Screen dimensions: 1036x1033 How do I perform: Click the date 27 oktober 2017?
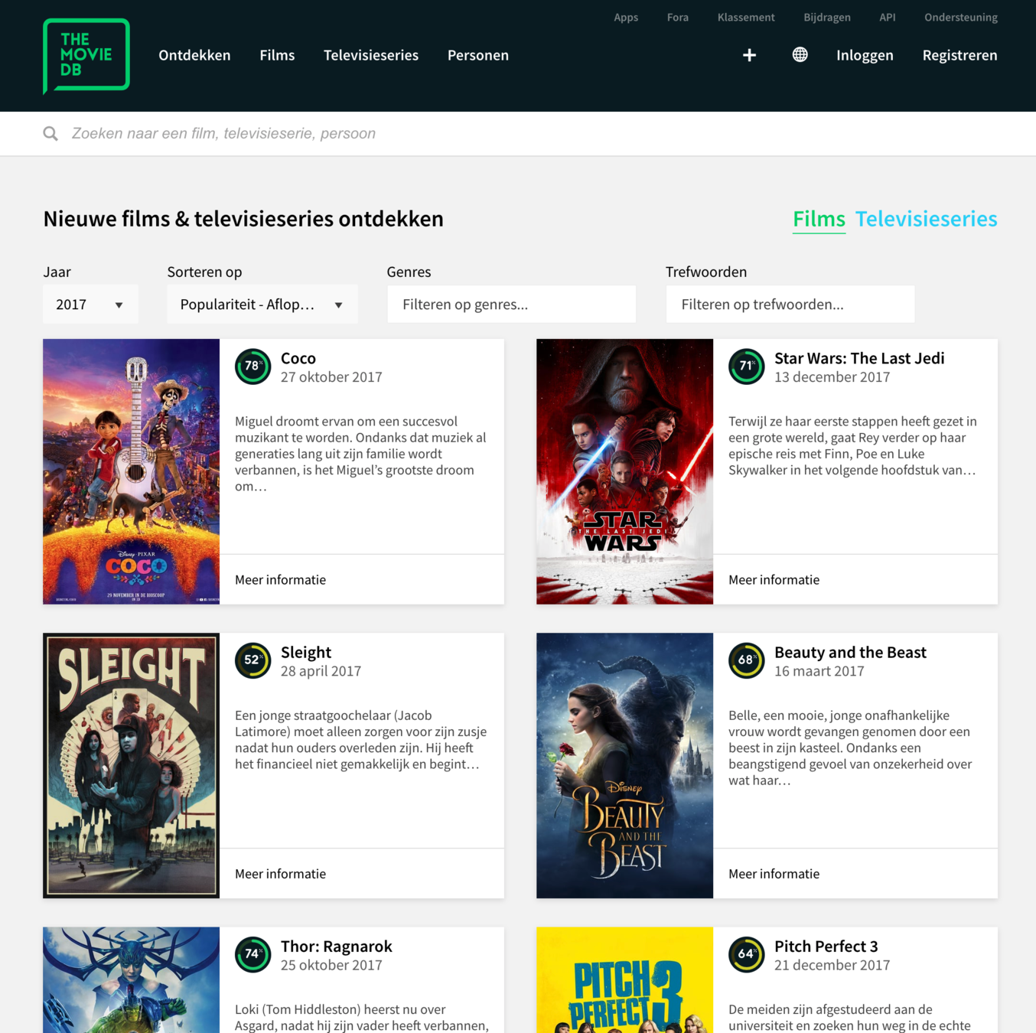pos(331,377)
